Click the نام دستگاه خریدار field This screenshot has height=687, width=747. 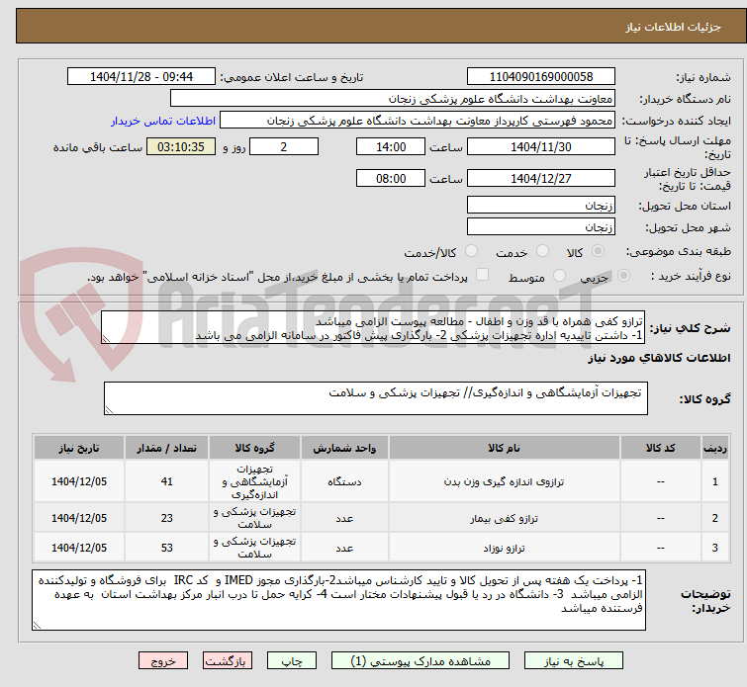pos(393,99)
